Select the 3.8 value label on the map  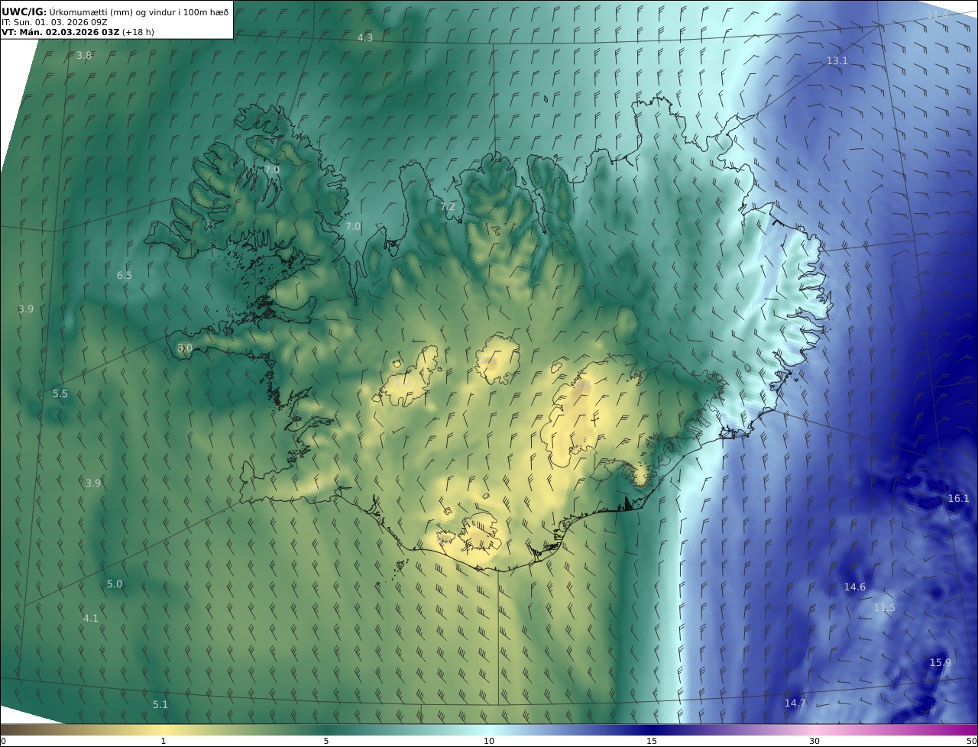(84, 55)
